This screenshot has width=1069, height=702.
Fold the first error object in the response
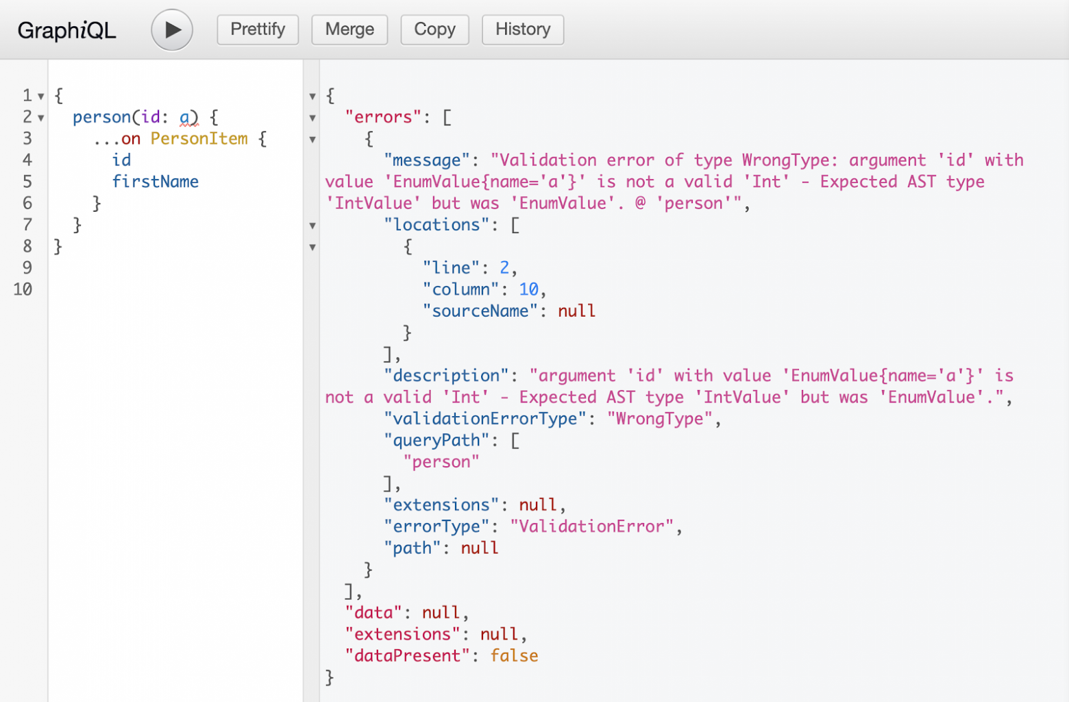pyautogui.click(x=312, y=140)
